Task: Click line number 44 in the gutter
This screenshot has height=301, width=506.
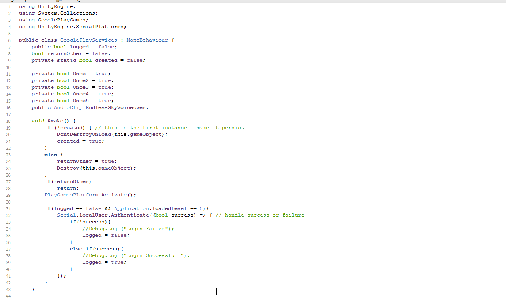Action: coord(8,296)
